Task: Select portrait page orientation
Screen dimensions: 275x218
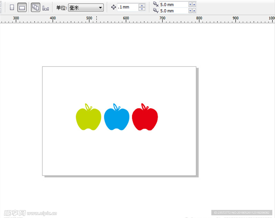Action: pos(12,7)
